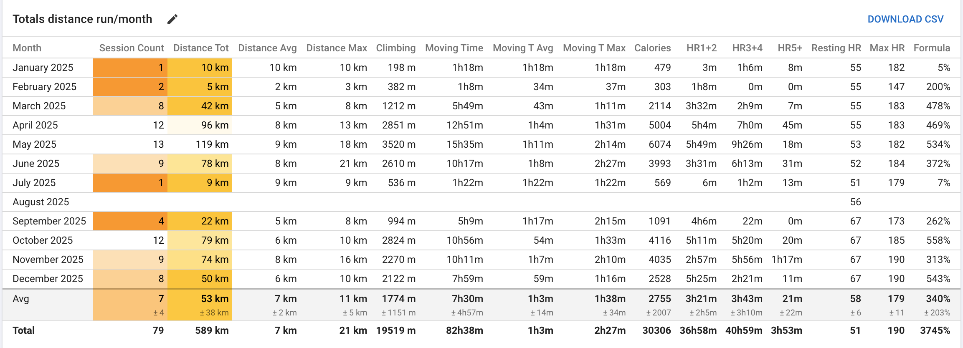The image size is (963, 348).
Task: Sort by the Climbing column header
Action: tap(395, 48)
